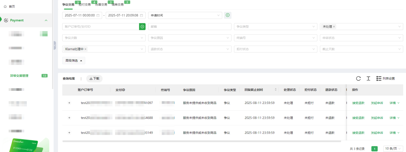406x152 pixels.
Task: Click 发起申诉 for row ending 54688
Action: tap(377, 118)
